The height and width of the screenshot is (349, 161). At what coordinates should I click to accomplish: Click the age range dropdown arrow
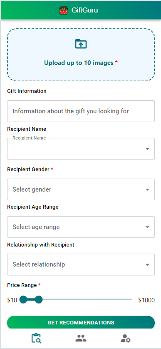pos(147,227)
